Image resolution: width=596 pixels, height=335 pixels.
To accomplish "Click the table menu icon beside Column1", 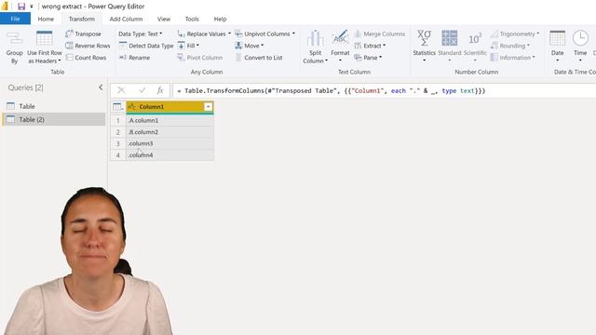I will 118,107.
